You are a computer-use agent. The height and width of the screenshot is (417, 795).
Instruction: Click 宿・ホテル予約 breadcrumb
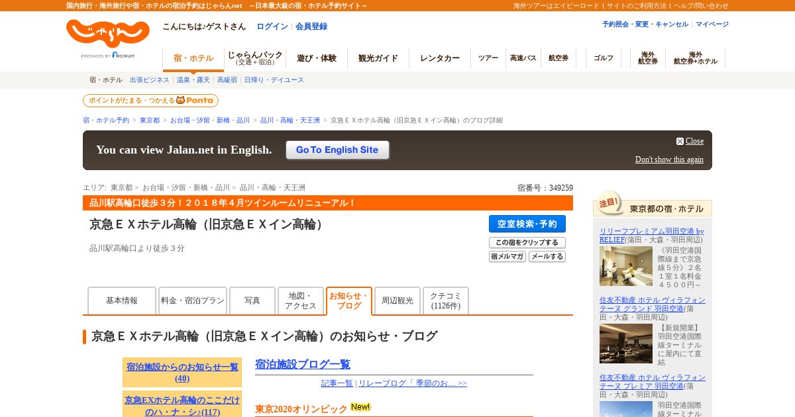coord(106,120)
